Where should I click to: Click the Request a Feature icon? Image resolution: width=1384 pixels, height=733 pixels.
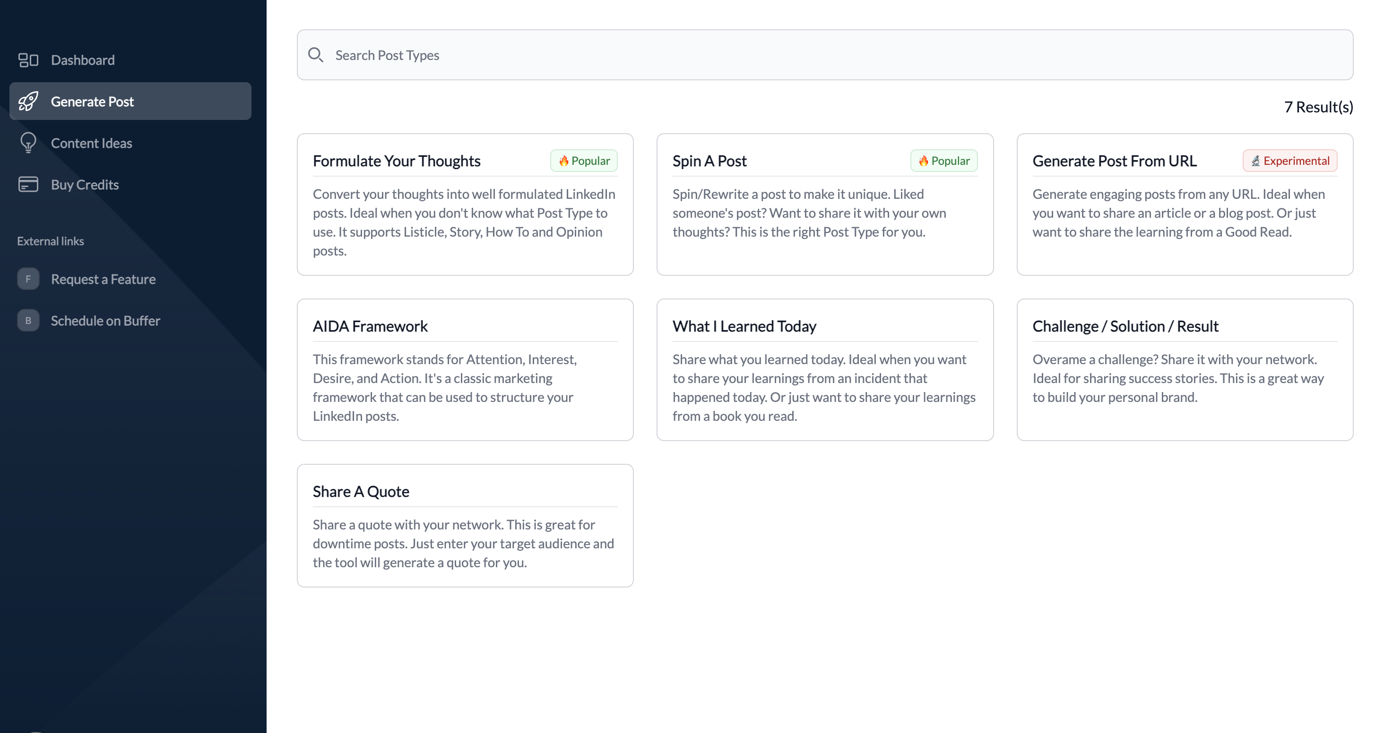click(x=28, y=279)
